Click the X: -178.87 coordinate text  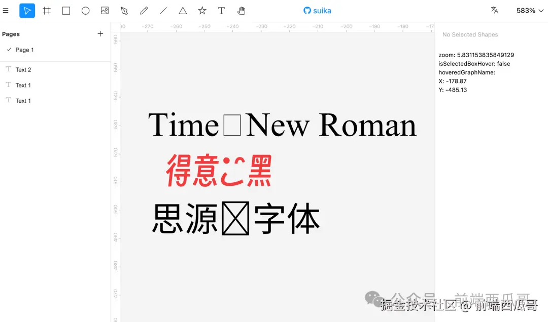[452, 81]
